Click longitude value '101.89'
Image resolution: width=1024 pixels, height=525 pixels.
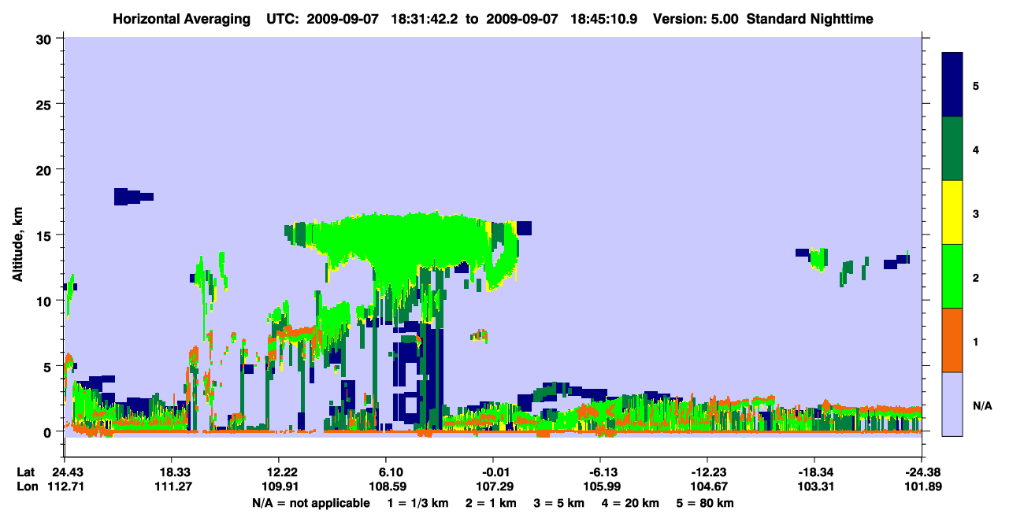point(922,486)
